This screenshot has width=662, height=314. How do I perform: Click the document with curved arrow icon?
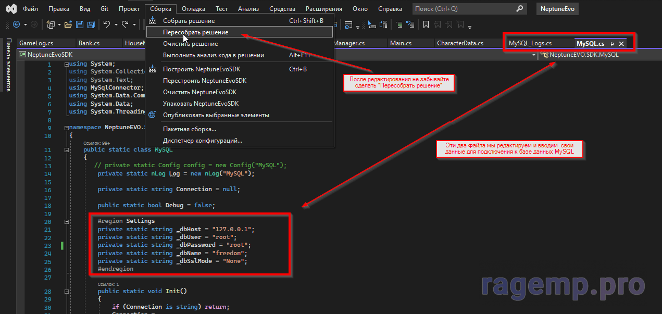[384, 24]
